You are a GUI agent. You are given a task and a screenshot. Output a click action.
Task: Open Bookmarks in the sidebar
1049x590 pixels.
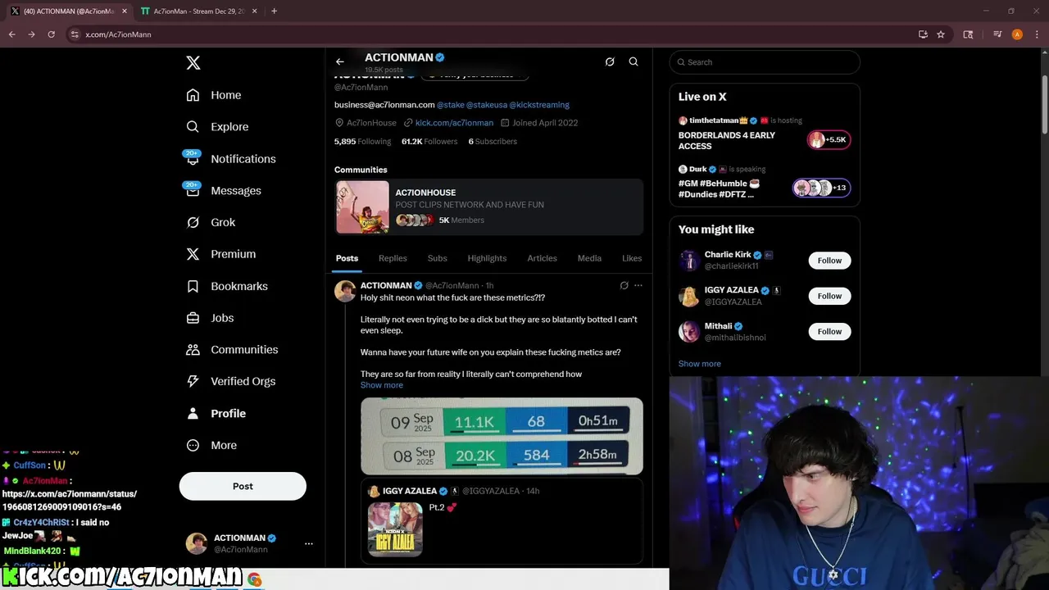point(227,286)
